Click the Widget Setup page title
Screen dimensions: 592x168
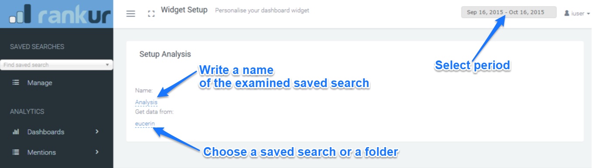click(184, 10)
